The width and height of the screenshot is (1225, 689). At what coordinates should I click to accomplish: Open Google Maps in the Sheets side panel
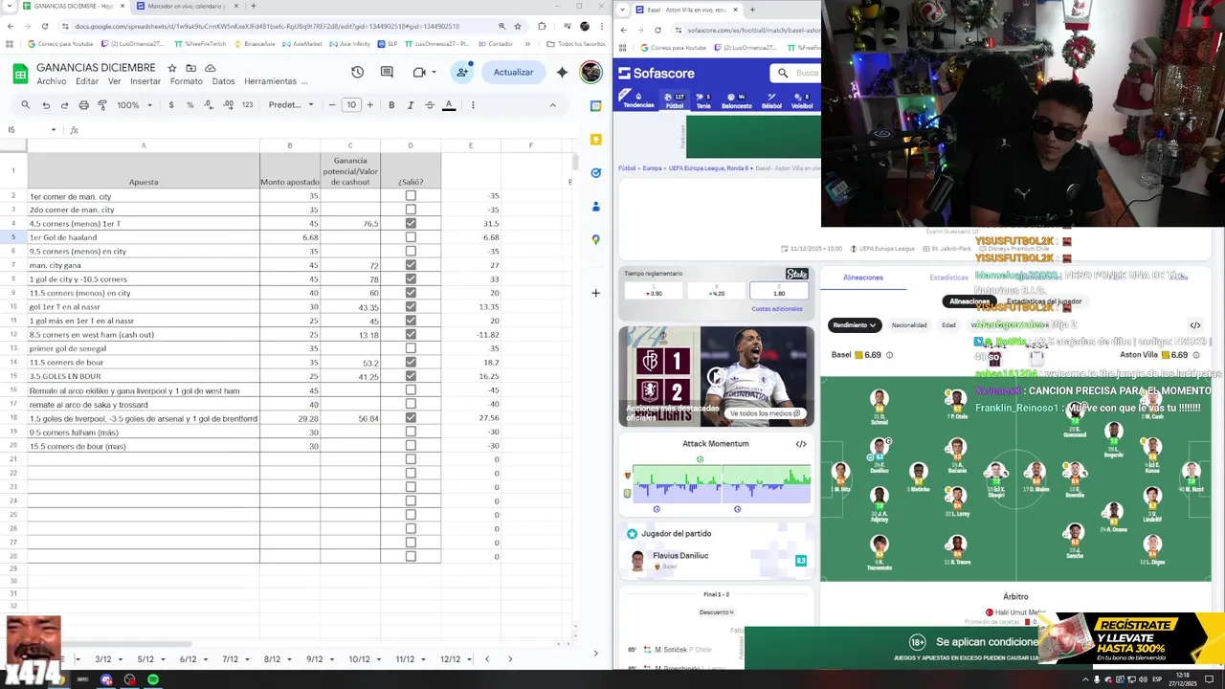click(x=595, y=240)
